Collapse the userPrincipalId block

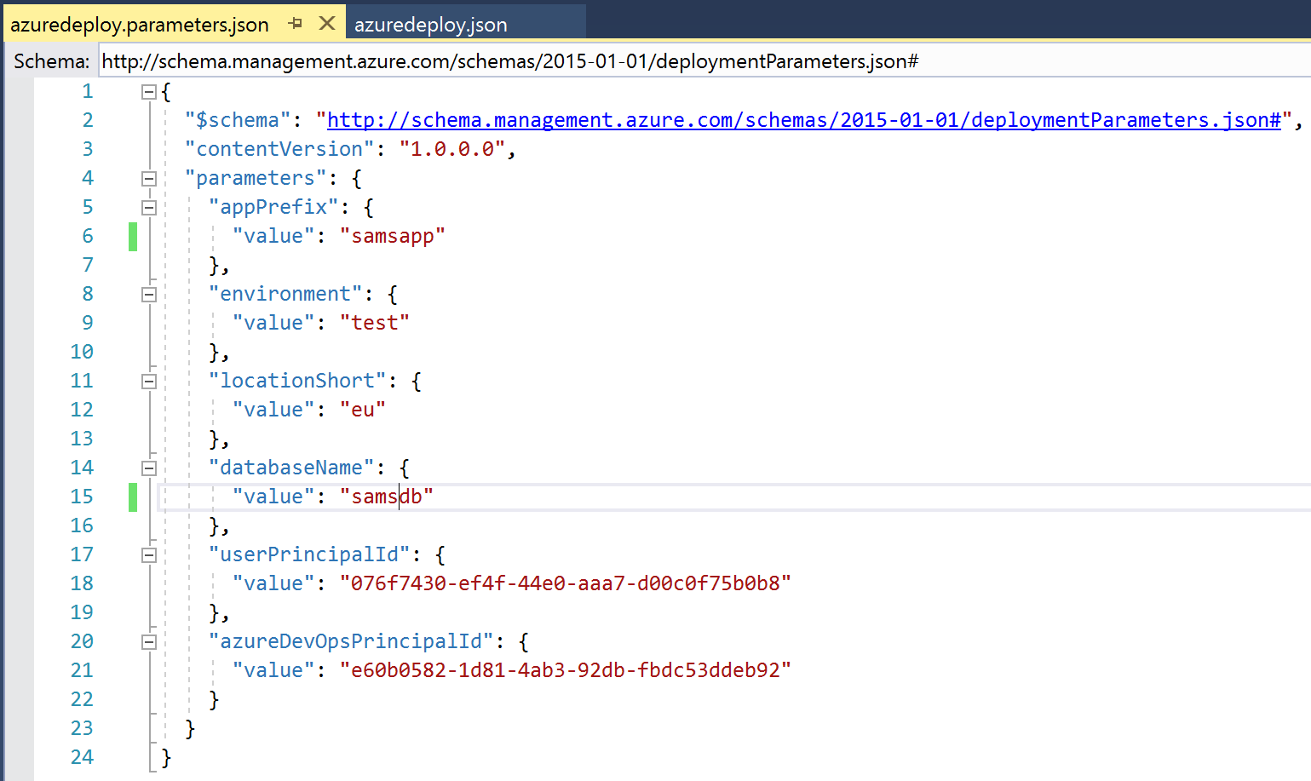pyautogui.click(x=149, y=555)
